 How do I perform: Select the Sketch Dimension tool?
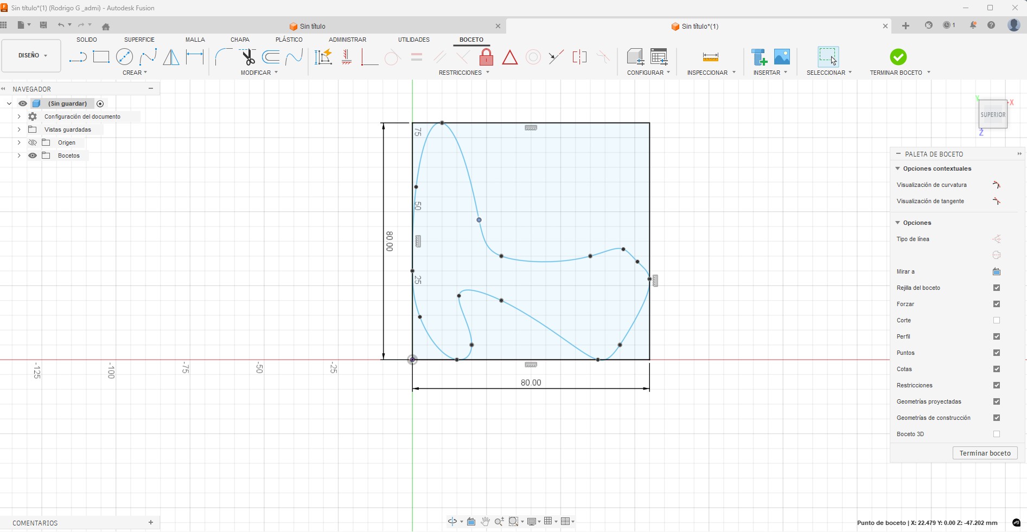[195, 57]
